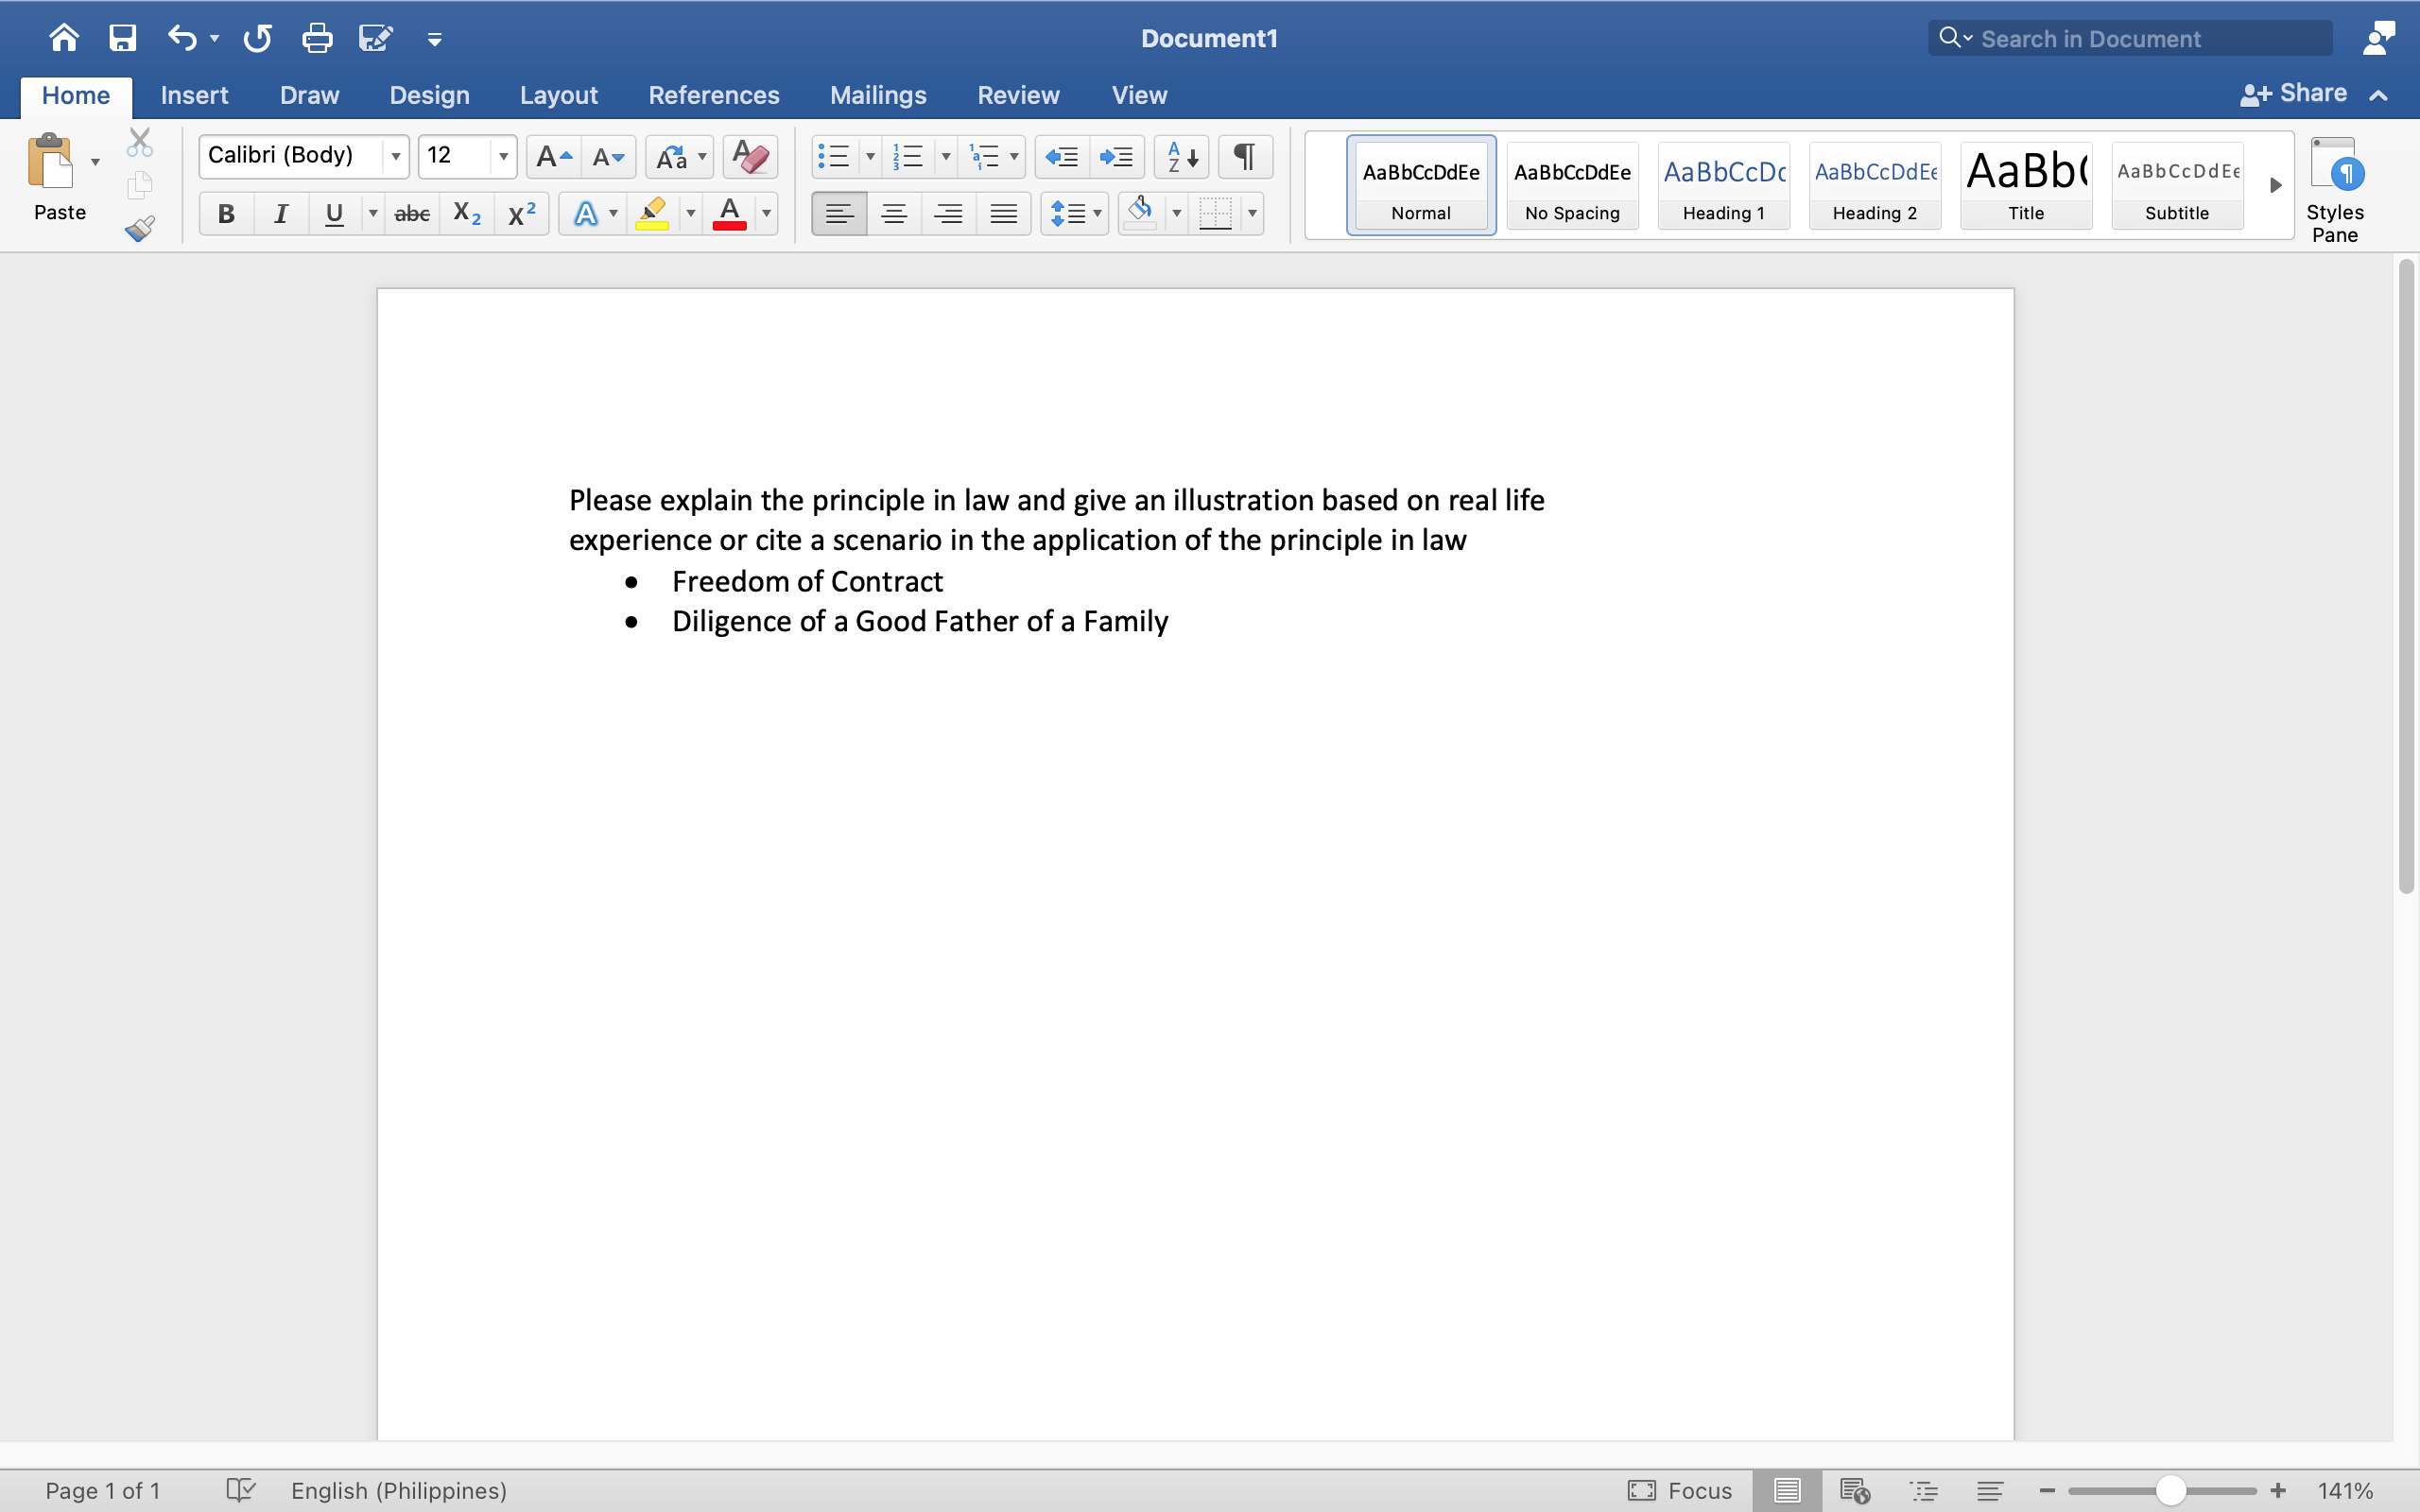The height and width of the screenshot is (1512, 2420).
Task: Select the Format Painter tool
Action: point(140,228)
